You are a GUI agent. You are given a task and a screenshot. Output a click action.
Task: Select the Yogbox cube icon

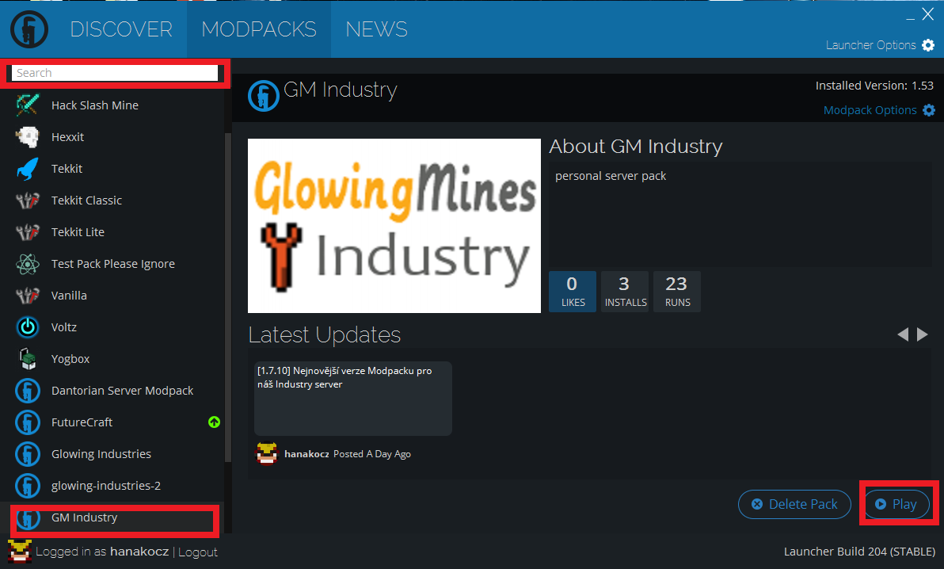click(x=27, y=359)
